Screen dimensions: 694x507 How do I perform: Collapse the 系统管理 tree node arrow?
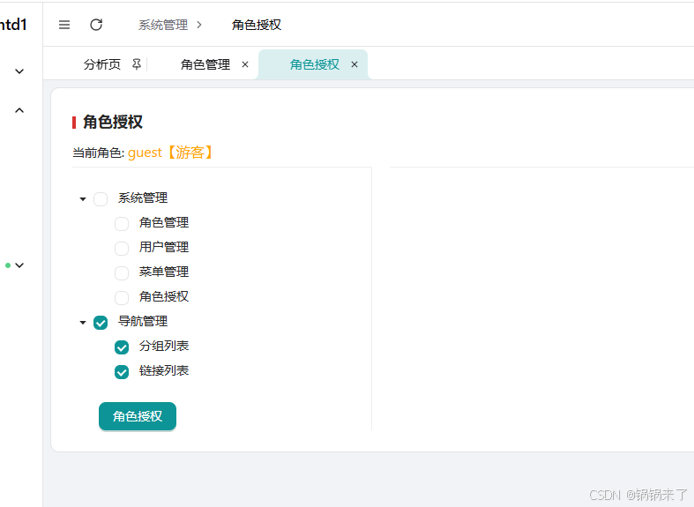pyautogui.click(x=83, y=199)
